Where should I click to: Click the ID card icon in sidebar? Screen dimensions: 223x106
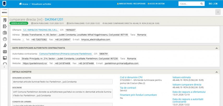4,52
